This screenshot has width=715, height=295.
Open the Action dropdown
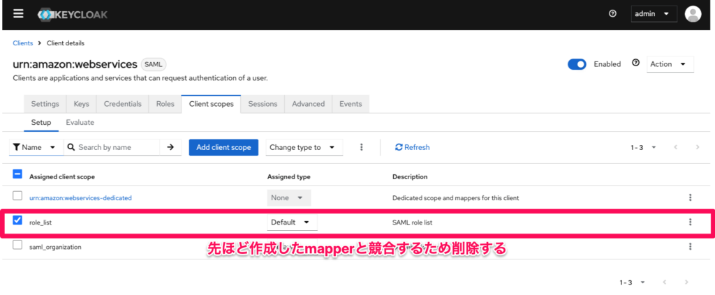pyautogui.click(x=670, y=64)
